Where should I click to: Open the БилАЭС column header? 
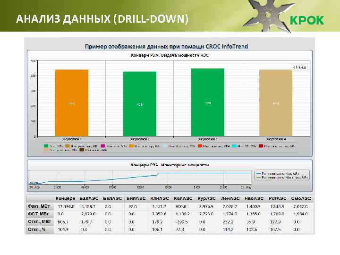click(136, 199)
